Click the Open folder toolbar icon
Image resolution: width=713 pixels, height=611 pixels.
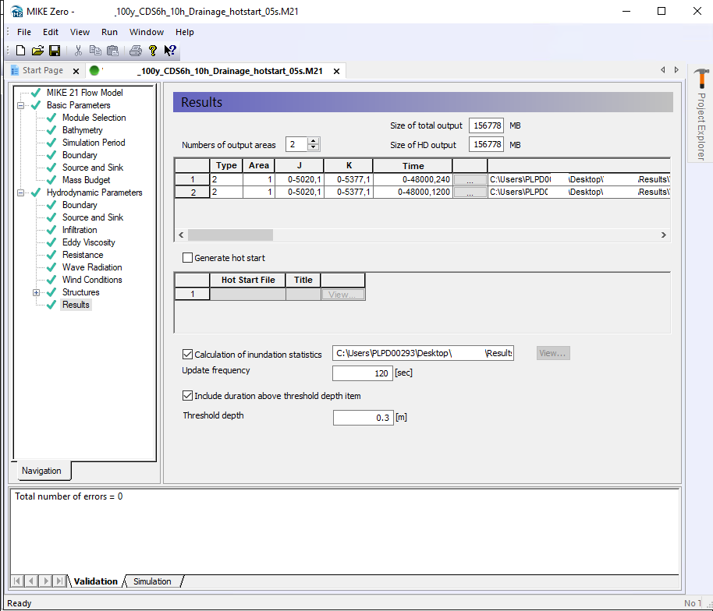tap(37, 51)
